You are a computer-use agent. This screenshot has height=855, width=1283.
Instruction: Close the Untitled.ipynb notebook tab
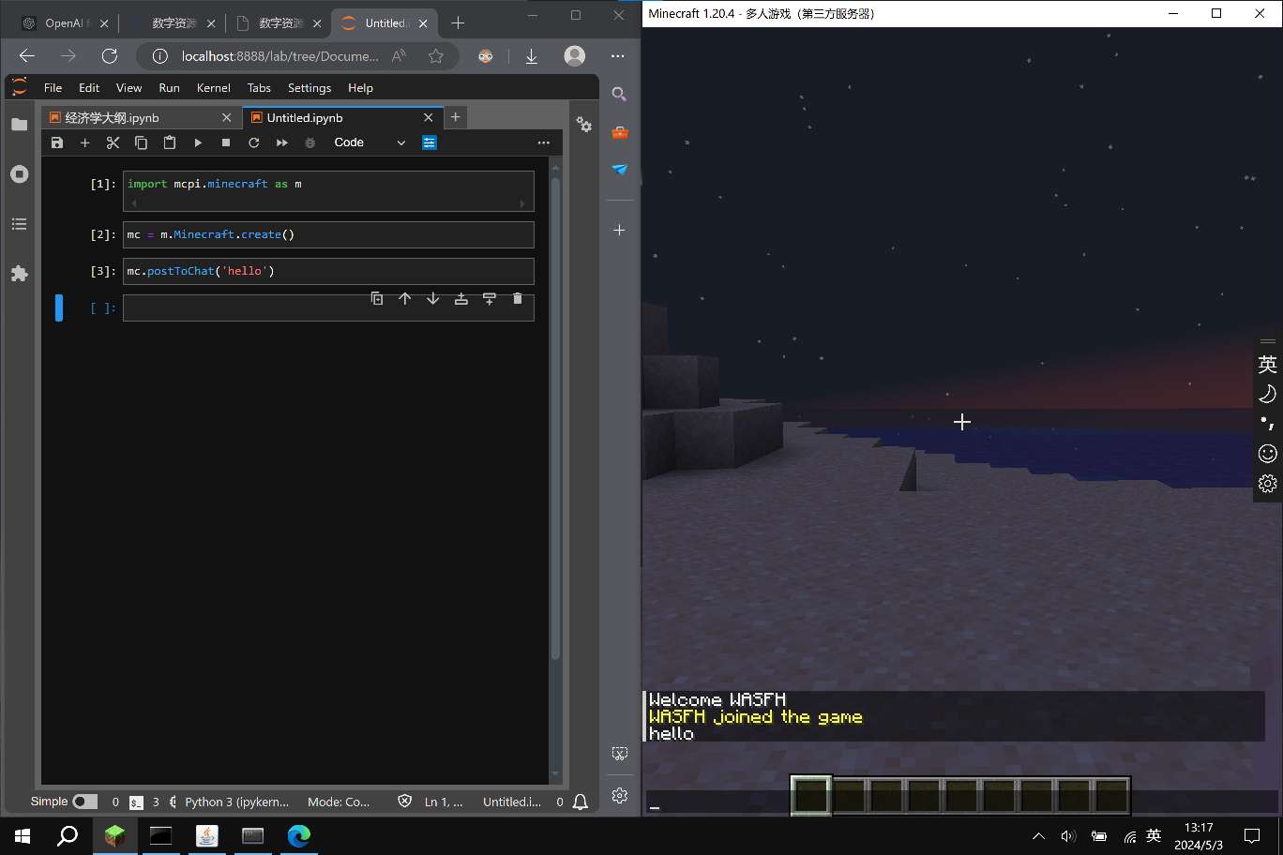(429, 117)
